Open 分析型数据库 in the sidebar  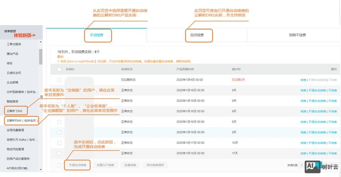pyautogui.click(x=22, y=92)
